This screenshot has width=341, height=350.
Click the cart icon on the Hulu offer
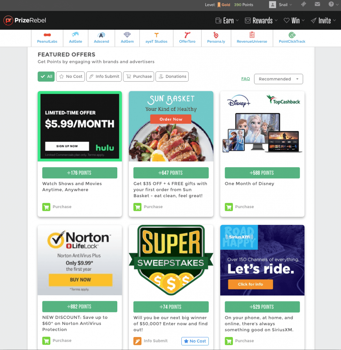[x=46, y=207]
